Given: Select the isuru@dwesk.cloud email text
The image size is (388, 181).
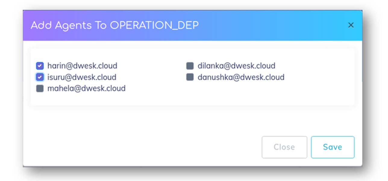Looking at the screenshot, I should point(82,77).
